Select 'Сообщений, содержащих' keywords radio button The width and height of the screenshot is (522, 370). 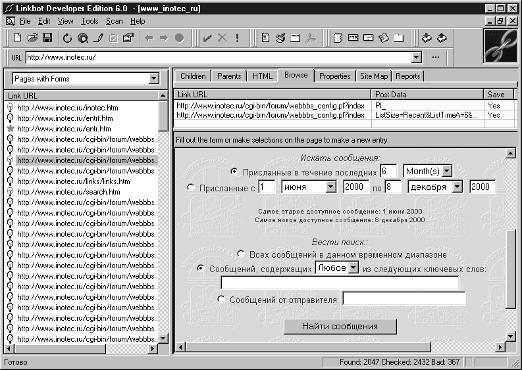200,268
